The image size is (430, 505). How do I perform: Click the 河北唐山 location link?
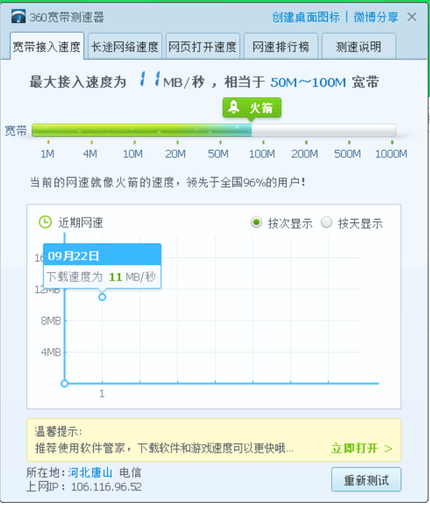pos(90,472)
